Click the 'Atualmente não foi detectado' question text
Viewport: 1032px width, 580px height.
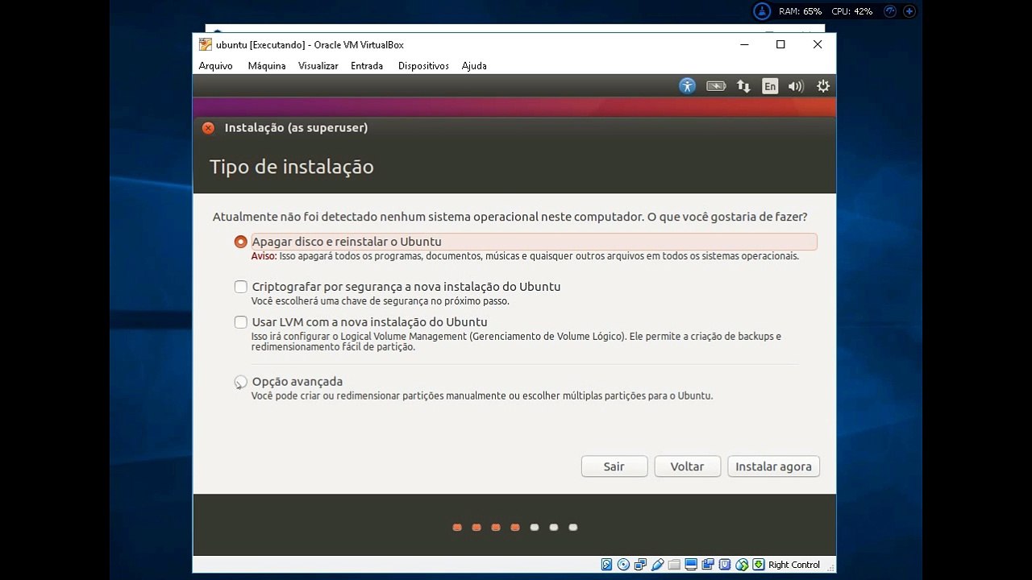(510, 217)
